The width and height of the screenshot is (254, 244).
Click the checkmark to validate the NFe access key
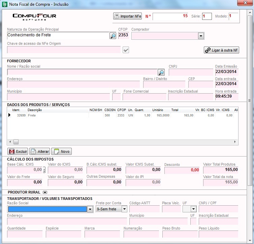click(x=126, y=50)
